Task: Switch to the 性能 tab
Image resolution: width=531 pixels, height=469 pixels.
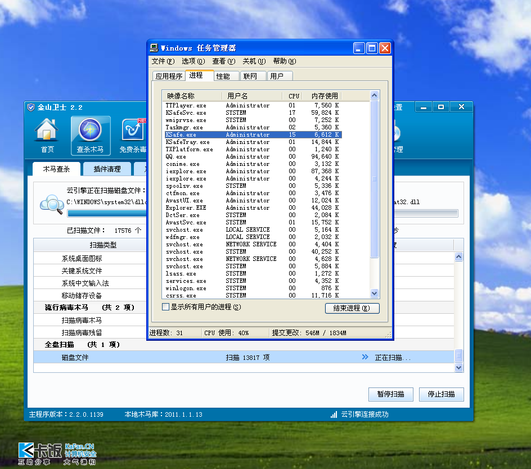Action: [226, 76]
